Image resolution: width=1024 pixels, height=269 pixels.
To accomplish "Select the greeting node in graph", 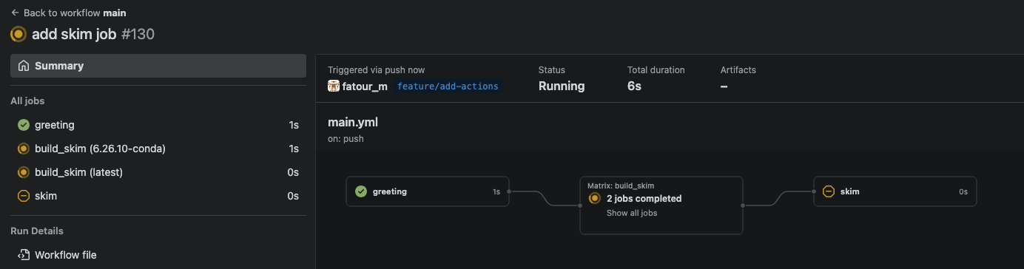I will click(428, 191).
